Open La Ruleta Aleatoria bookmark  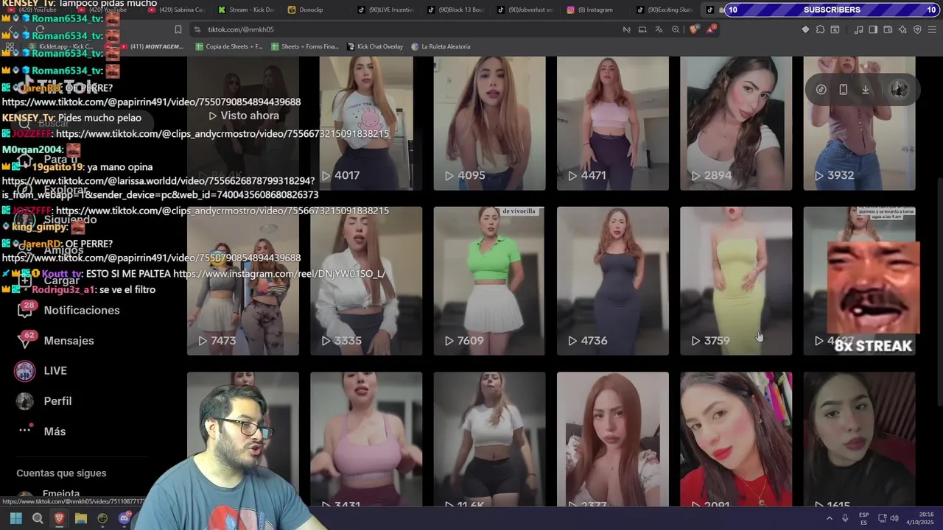pyautogui.click(x=441, y=46)
